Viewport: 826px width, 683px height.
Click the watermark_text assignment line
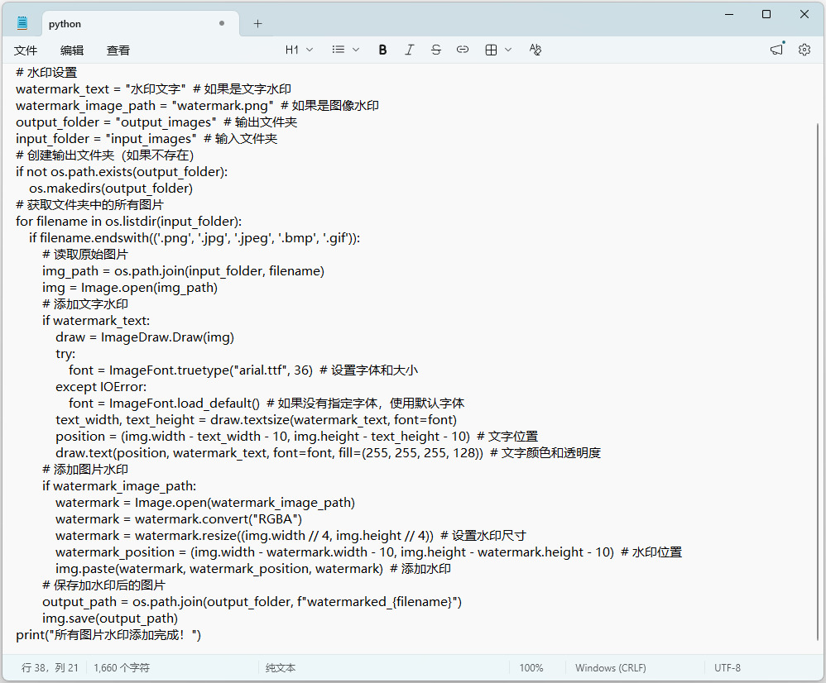[x=153, y=89]
